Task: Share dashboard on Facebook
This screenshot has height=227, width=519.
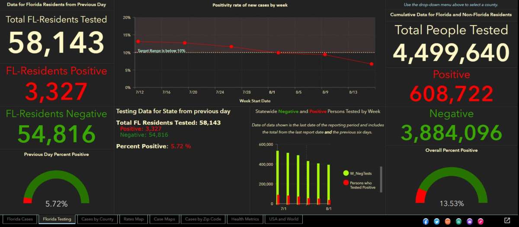Action: (426, 221)
